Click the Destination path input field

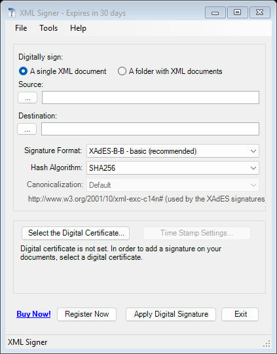pos(150,129)
